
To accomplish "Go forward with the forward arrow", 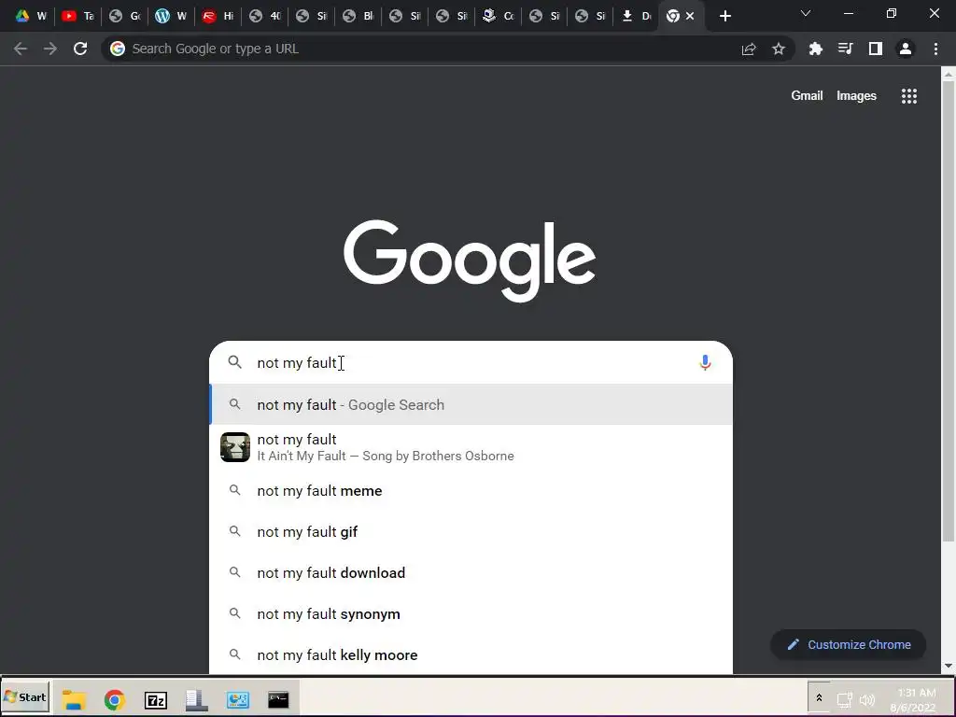I will (50, 49).
